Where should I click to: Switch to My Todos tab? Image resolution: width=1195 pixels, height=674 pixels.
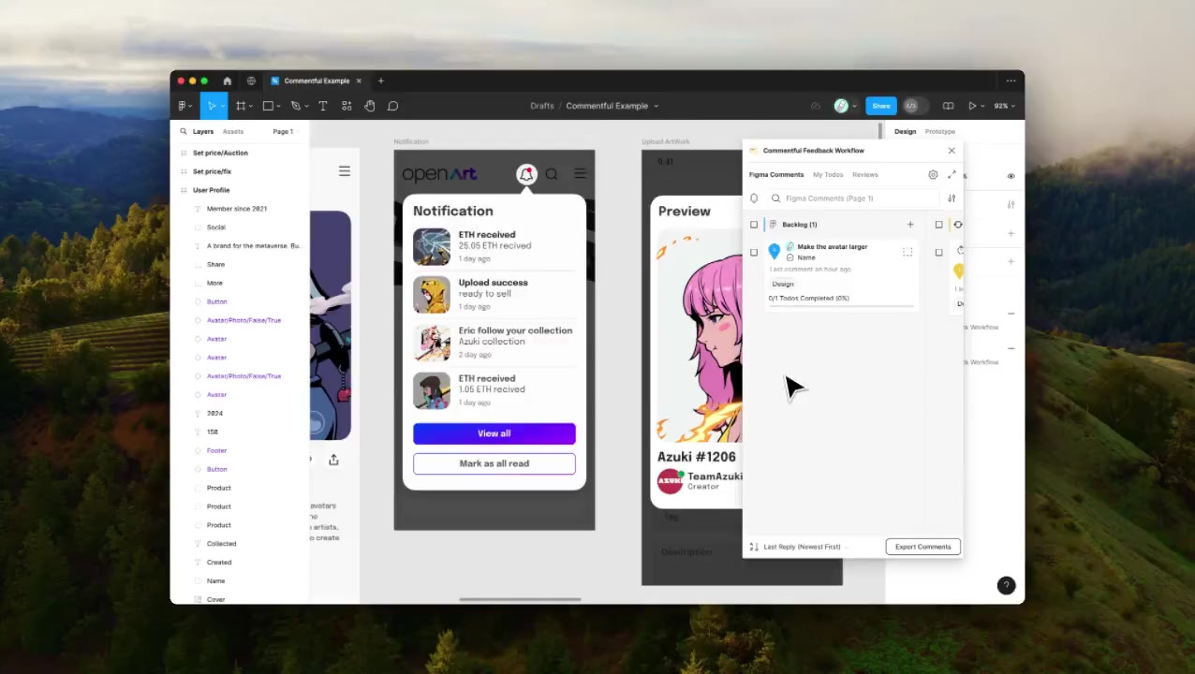tap(828, 175)
